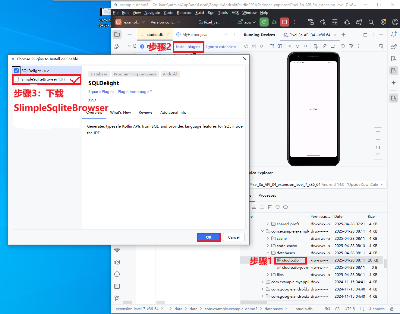Check the SimpleSqliteBrowser 1.0.7 checkbox
Screen dimensions: 400x314
(x=16, y=79)
